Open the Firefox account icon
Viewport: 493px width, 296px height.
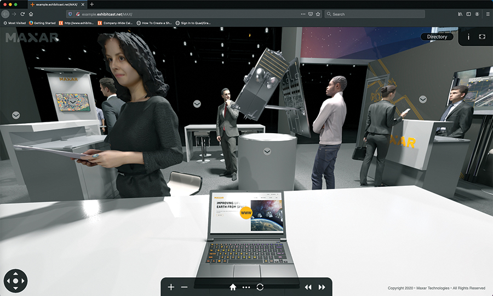tap(477, 14)
